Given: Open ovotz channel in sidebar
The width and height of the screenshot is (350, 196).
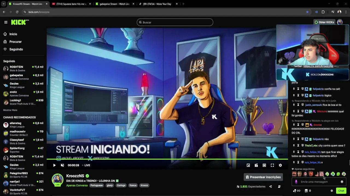Looking at the screenshot, I should (x=23, y=94).
